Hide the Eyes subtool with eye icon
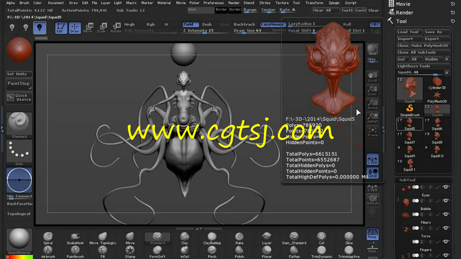This screenshot has height=259, width=461. tap(446, 187)
